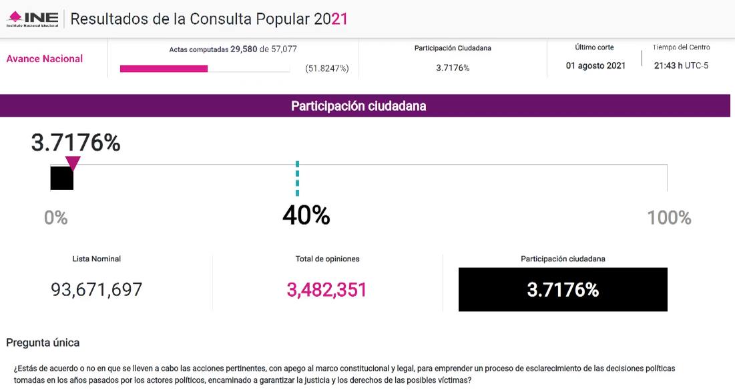Click the large 3.7176% above the marker
This screenshot has height=390, width=735.
[x=76, y=143]
